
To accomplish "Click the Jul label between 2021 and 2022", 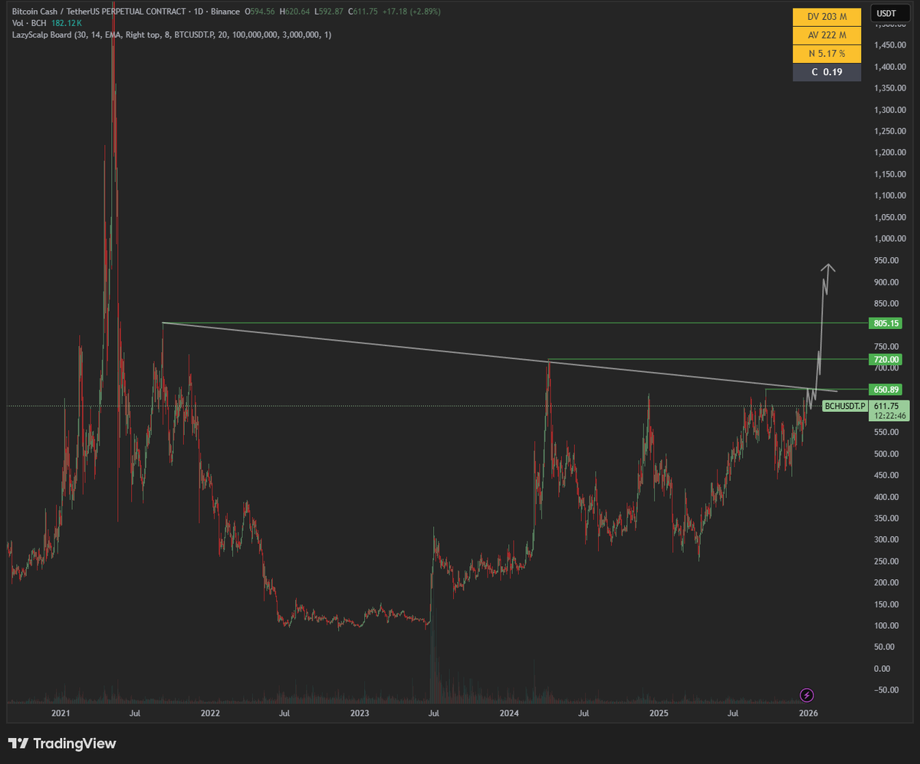I will click(x=135, y=713).
